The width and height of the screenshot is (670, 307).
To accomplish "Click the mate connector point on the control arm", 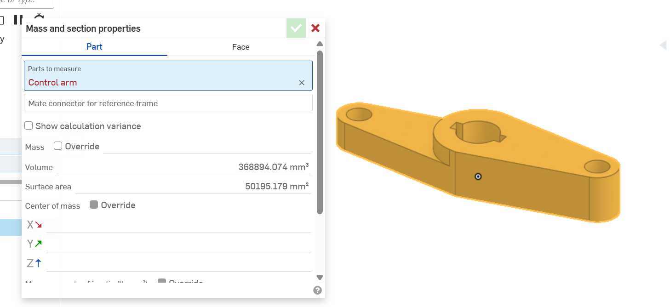I will [x=478, y=176].
